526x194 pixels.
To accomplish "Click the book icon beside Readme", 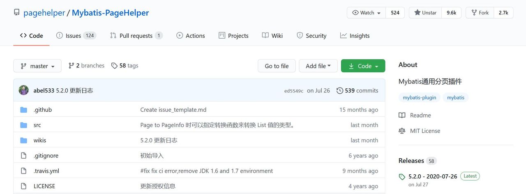I will (x=402, y=115).
